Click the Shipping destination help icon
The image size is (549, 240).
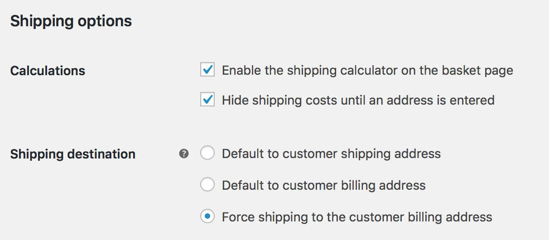pos(183,154)
